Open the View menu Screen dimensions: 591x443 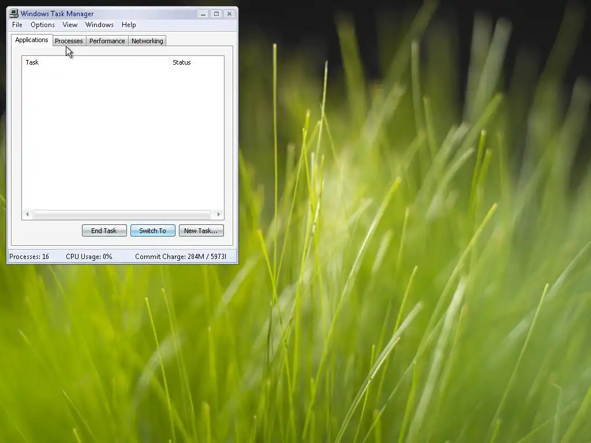coord(70,25)
